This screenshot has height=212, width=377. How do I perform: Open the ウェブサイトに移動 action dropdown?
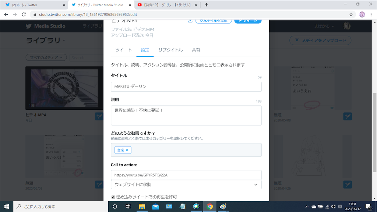pos(256,184)
